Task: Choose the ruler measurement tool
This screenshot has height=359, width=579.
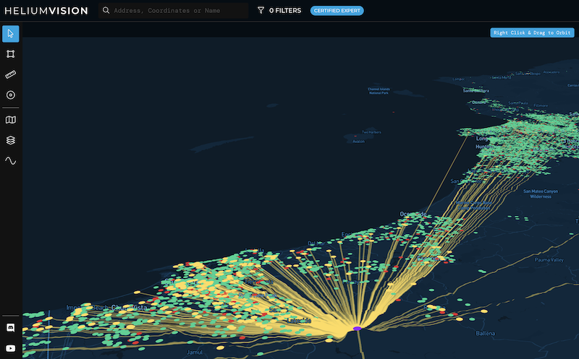Action: [x=11, y=74]
